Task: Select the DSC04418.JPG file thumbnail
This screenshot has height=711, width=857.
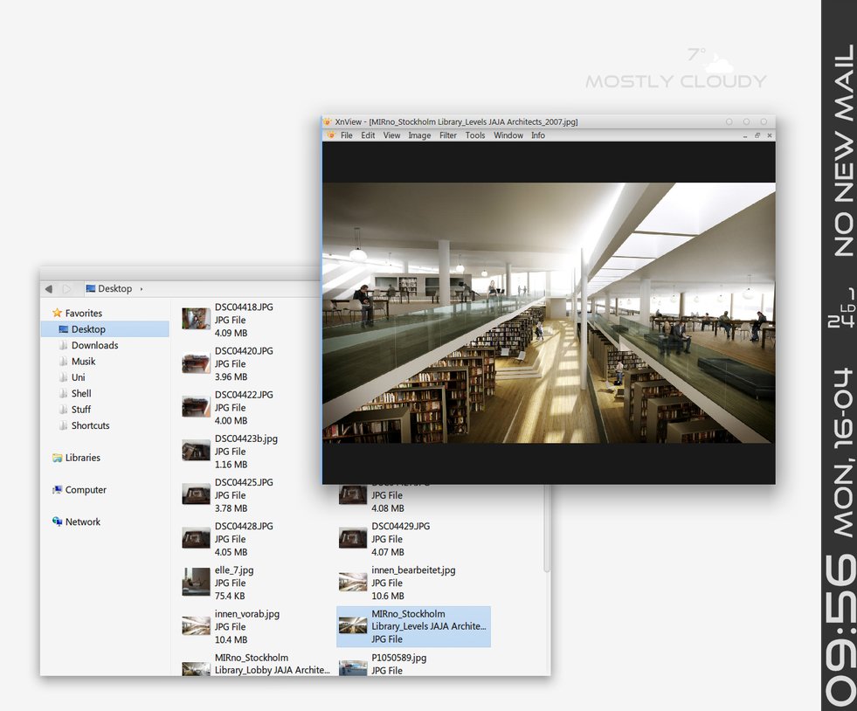Action: [196, 319]
